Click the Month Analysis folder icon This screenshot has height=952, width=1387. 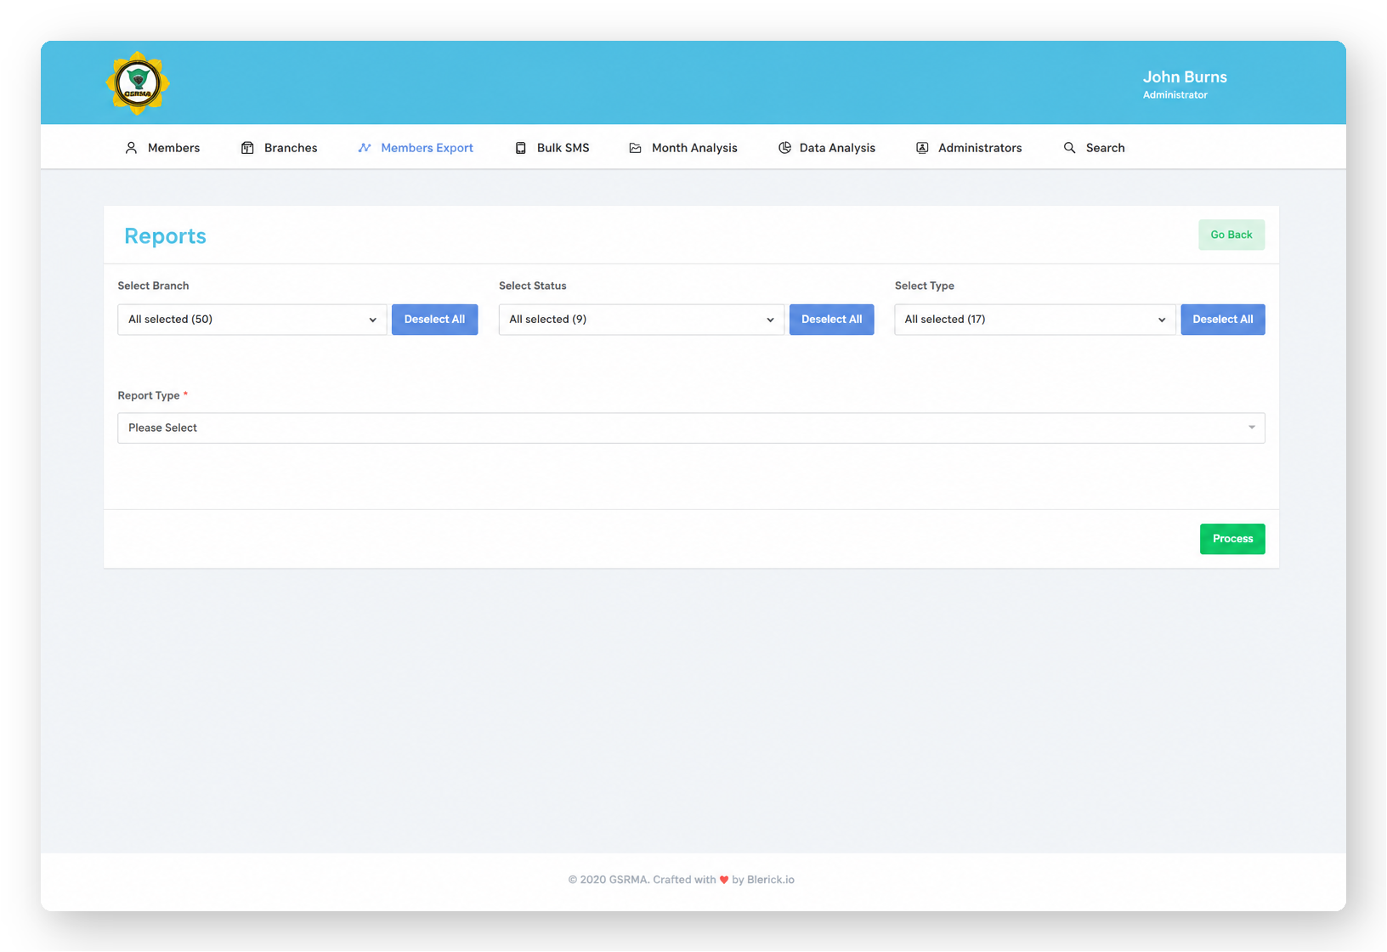pos(635,148)
